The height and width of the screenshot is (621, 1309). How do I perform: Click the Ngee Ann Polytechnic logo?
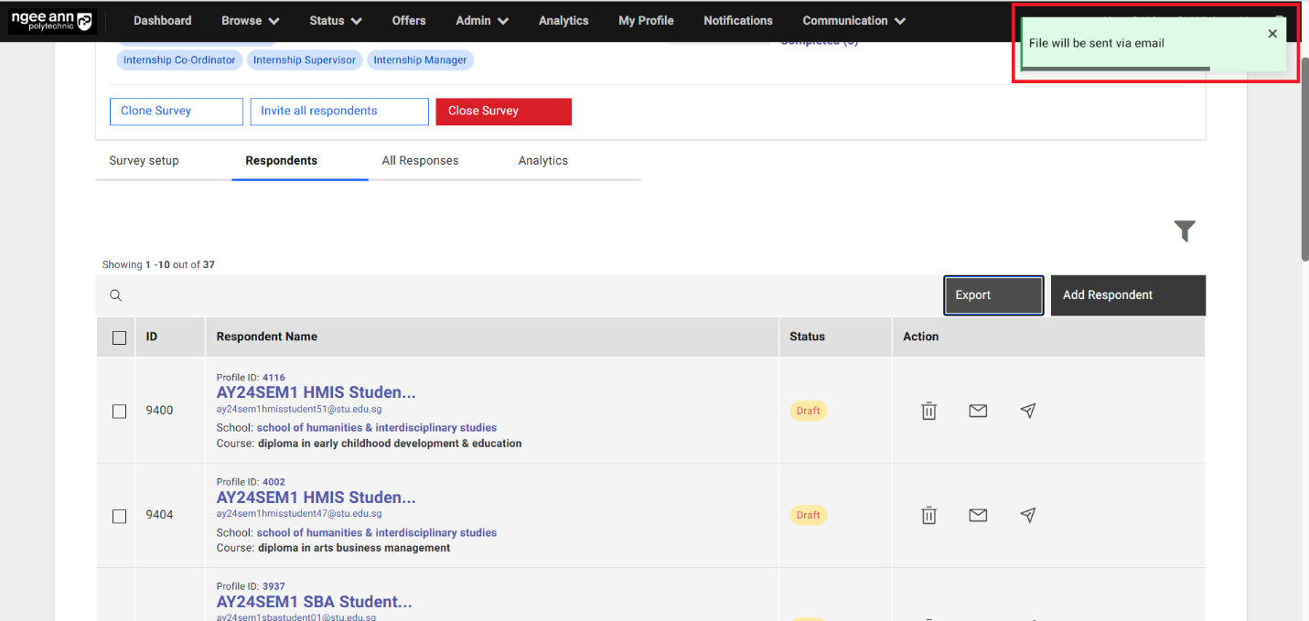click(x=52, y=20)
